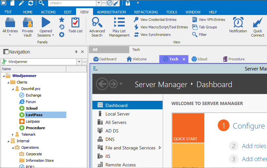Click the favorites star icon in Panels
Image resolution: width=267 pixels, height=168 pixels.
pos(62,20)
